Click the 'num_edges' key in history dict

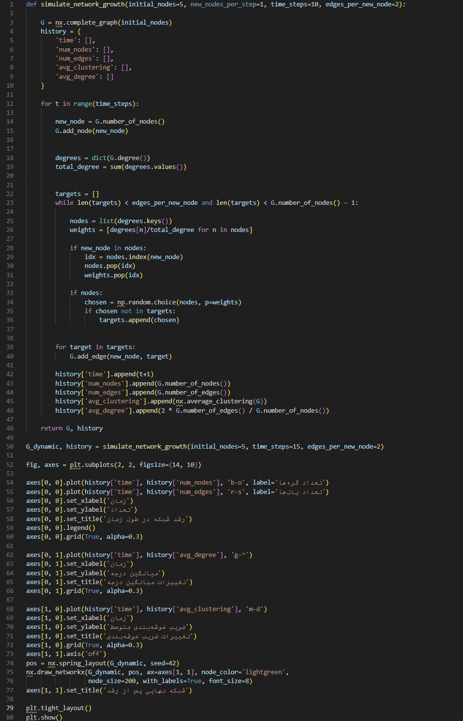[75, 59]
